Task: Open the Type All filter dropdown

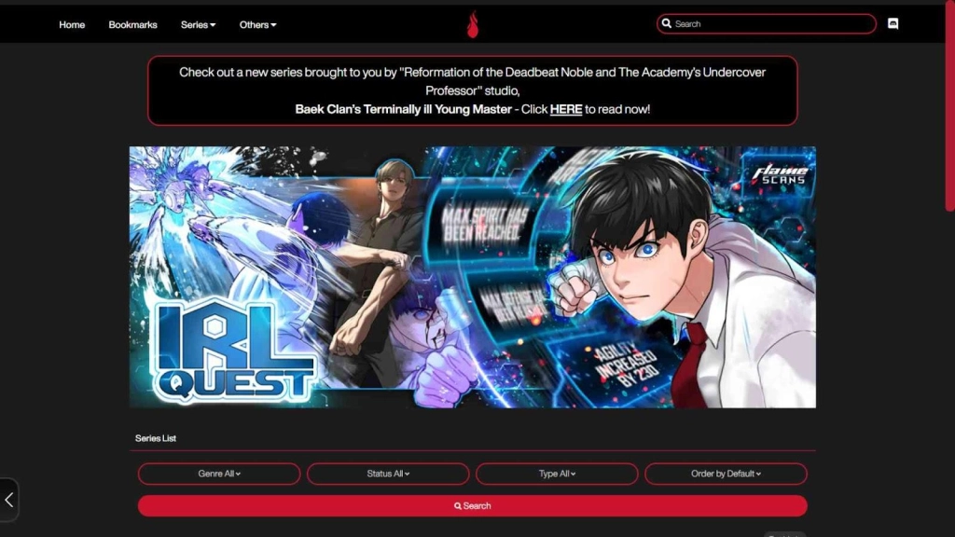Action: tap(557, 474)
